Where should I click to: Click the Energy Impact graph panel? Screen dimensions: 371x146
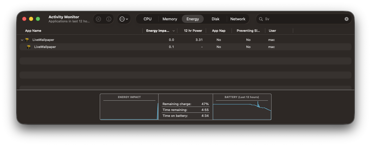click(129, 107)
